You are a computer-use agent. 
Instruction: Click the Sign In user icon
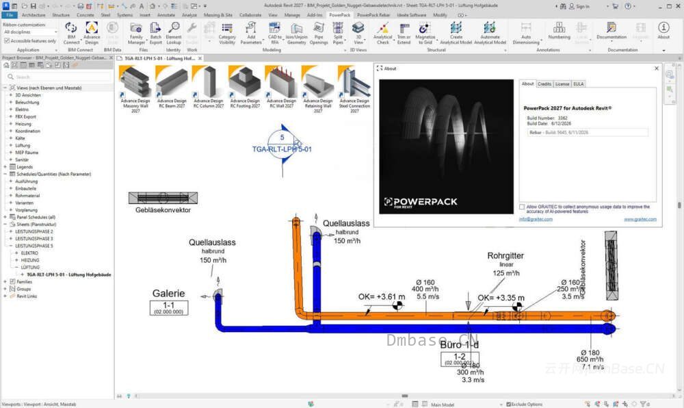[x=572, y=6]
